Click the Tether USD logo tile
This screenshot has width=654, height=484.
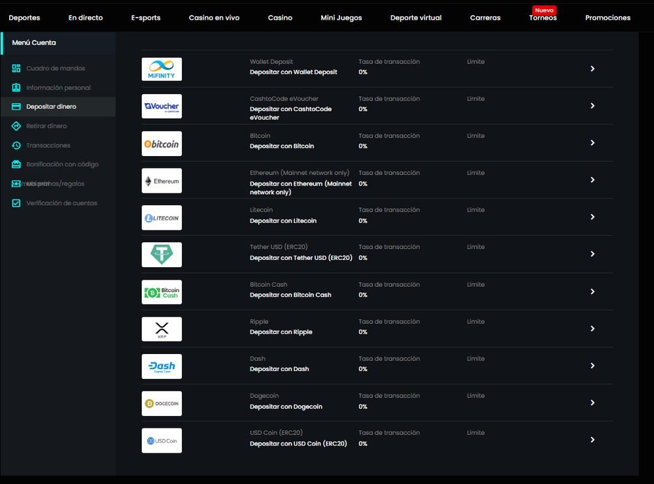click(x=162, y=255)
